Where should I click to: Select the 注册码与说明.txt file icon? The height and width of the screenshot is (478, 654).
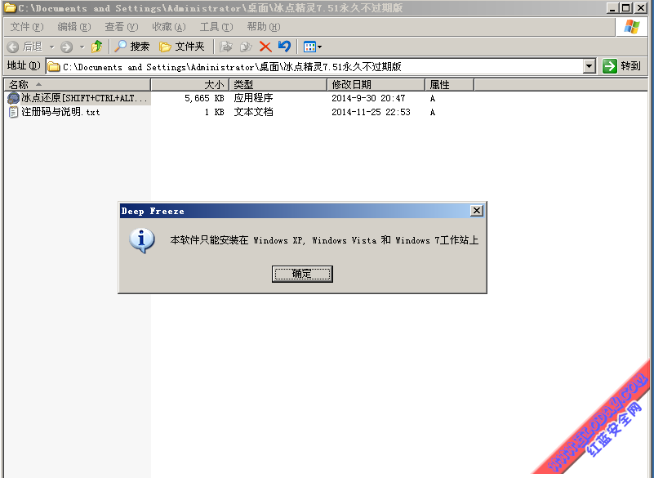pyautogui.click(x=13, y=112)
